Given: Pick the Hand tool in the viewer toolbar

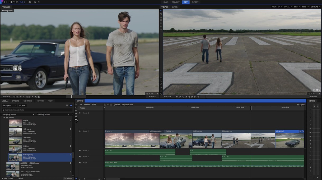Looking at the screenshot, I should coord(161,14).
